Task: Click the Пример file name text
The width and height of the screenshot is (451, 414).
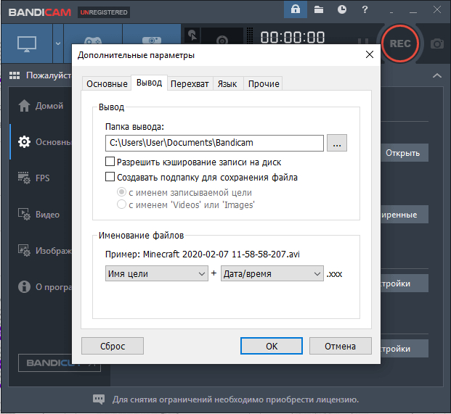Action: [202, 254]
